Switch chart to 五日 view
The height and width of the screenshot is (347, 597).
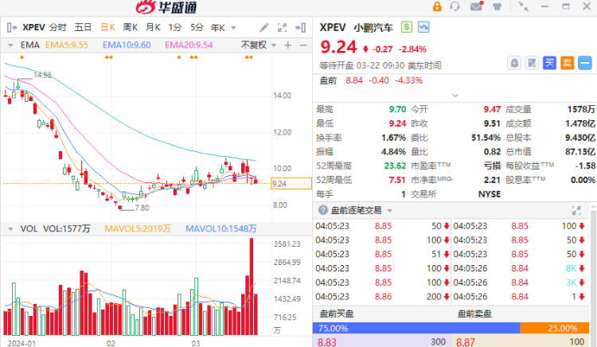click(83, 27)
